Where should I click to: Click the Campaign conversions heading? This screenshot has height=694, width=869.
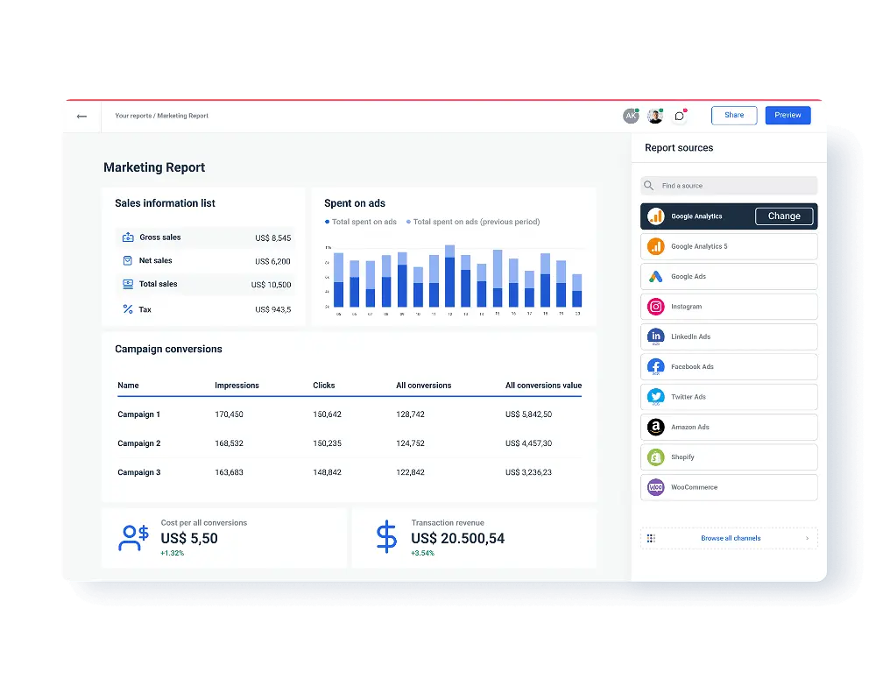[168, 350]
